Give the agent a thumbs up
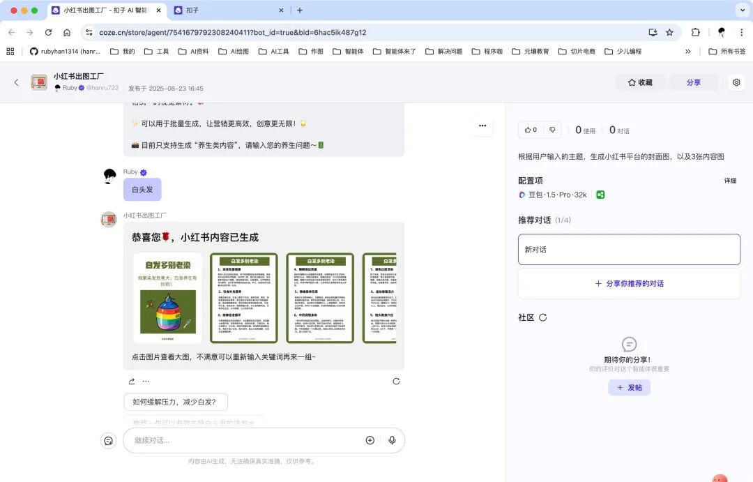Screen dimensions: 753x482 coord(528,130)
